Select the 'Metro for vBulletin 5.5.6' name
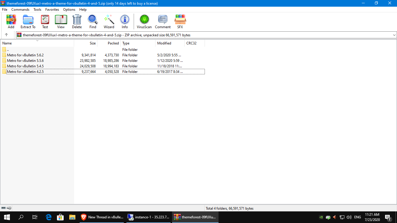Image resolution: width=397 pixels, height=223 pixels. click(25, 61)
